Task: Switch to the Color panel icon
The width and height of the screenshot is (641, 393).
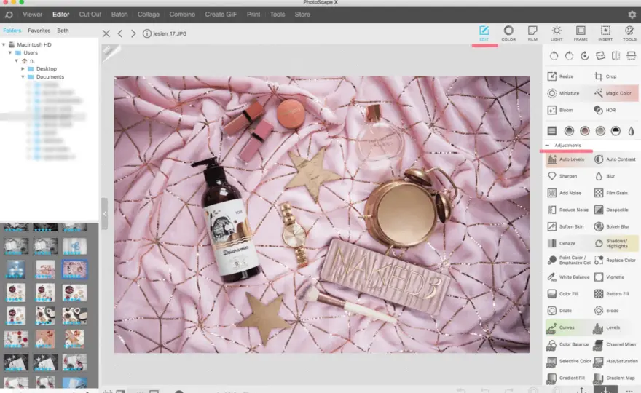Action: [508, 33]
